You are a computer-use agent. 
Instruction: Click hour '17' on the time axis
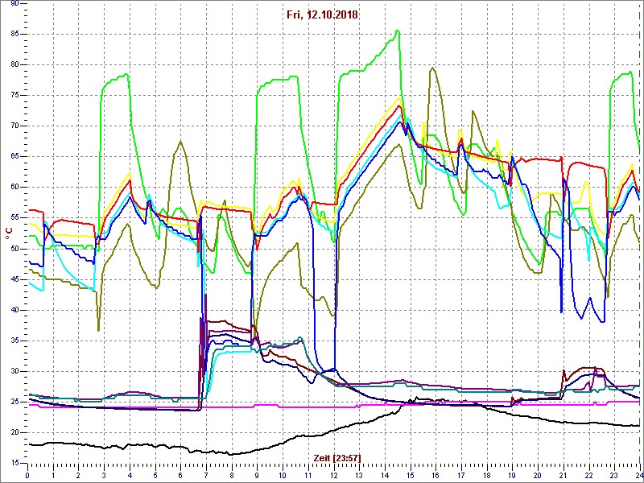tap(461, 476)
